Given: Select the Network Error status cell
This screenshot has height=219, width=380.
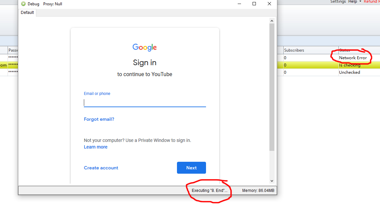Looking at the screenshot, I should point(353,58).
